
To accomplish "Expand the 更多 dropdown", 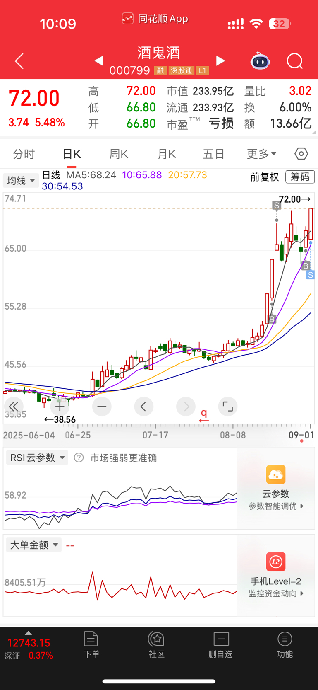I will (x=261, y=154).
